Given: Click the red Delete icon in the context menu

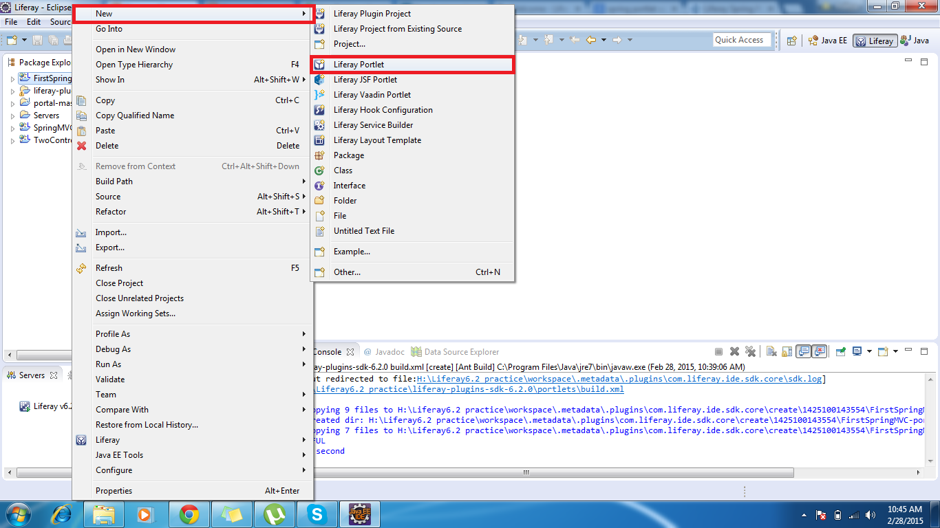Looking at the screenshot, I should [82, 146].
